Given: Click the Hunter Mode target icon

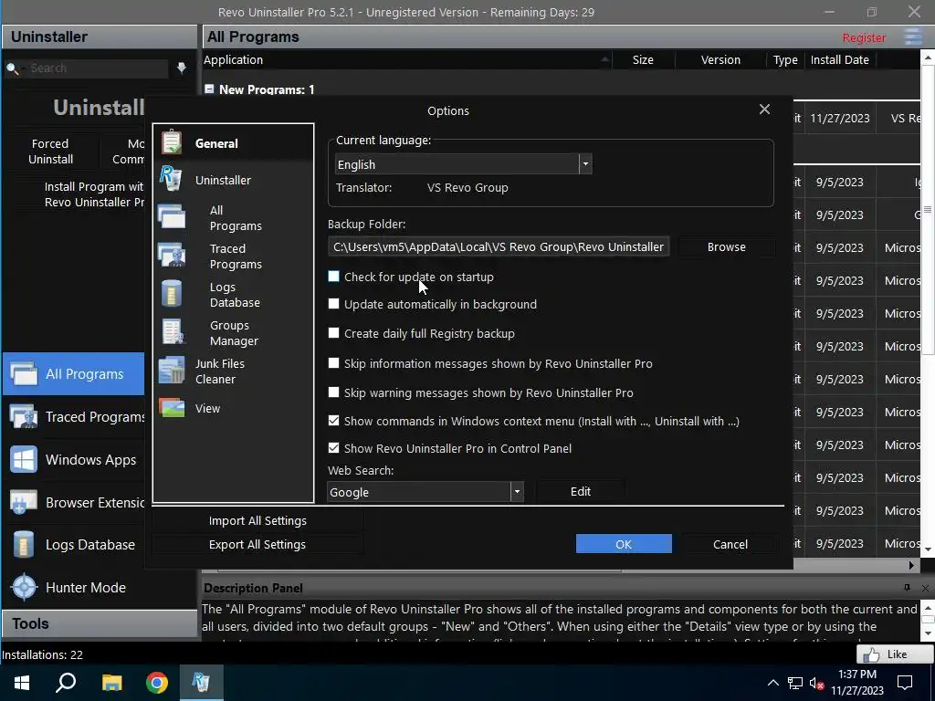Looking at the screenshot, I should click(x=25, y=587).
